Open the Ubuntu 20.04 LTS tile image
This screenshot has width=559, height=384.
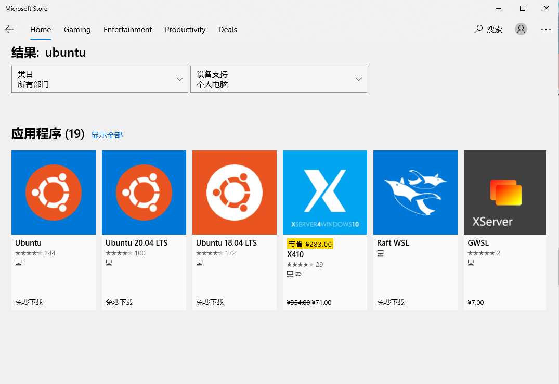point(144,193)
